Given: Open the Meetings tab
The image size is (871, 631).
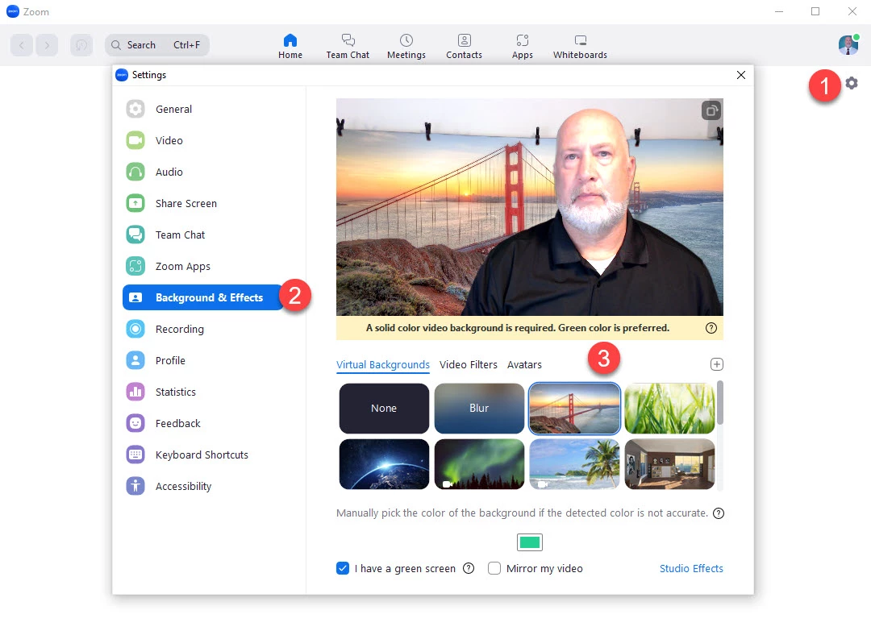Looking at the screenshot, I should [x=406, y=46].
